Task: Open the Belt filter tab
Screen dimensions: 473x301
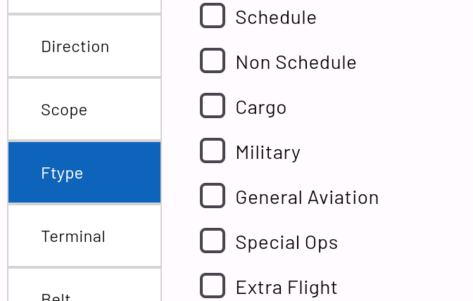Action: click(x=84, y=290)
